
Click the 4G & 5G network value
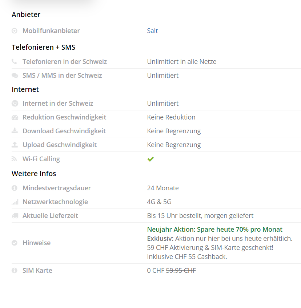(x=159, y=202)
